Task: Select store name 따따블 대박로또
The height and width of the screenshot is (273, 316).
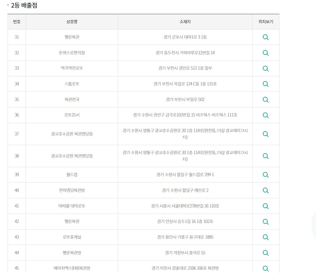Action: tap(72, 206)
